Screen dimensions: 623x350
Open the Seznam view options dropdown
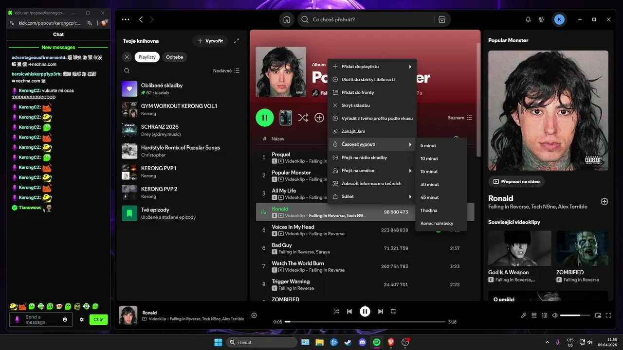pos(460,118)
